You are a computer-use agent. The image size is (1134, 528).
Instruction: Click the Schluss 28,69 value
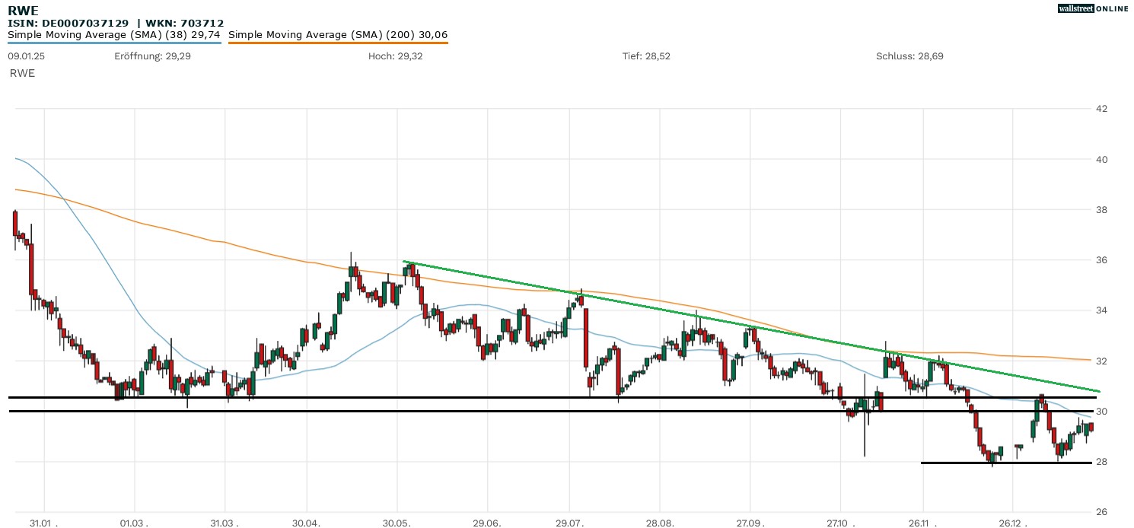pyautogui.click(x=909, y=56)
